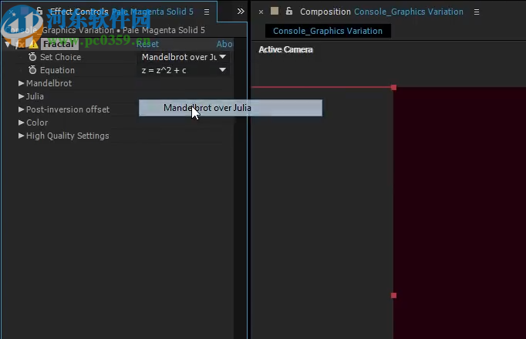Choose Mandelbrot over Julia menu item
526x339 pixels.
(x=231, y=108)
